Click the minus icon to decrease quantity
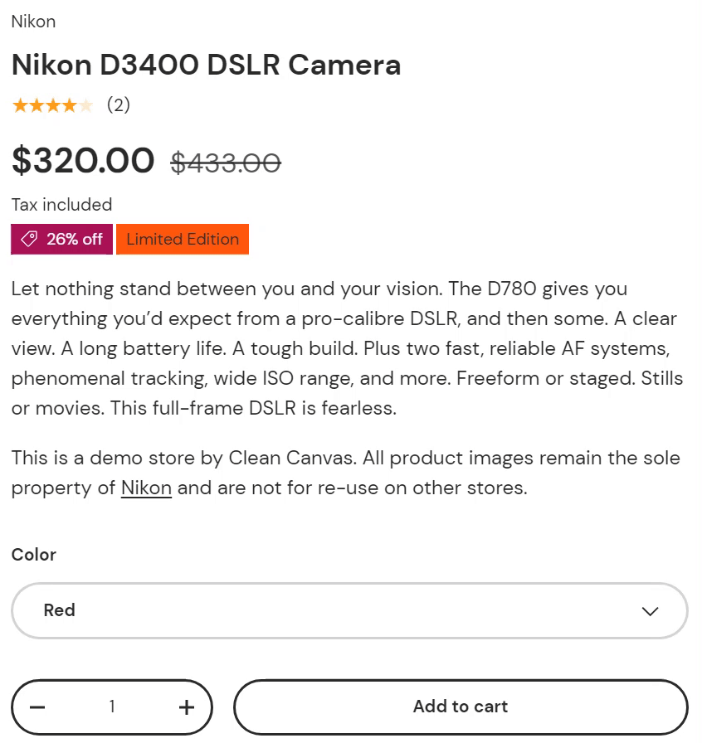 pos(37,707)
